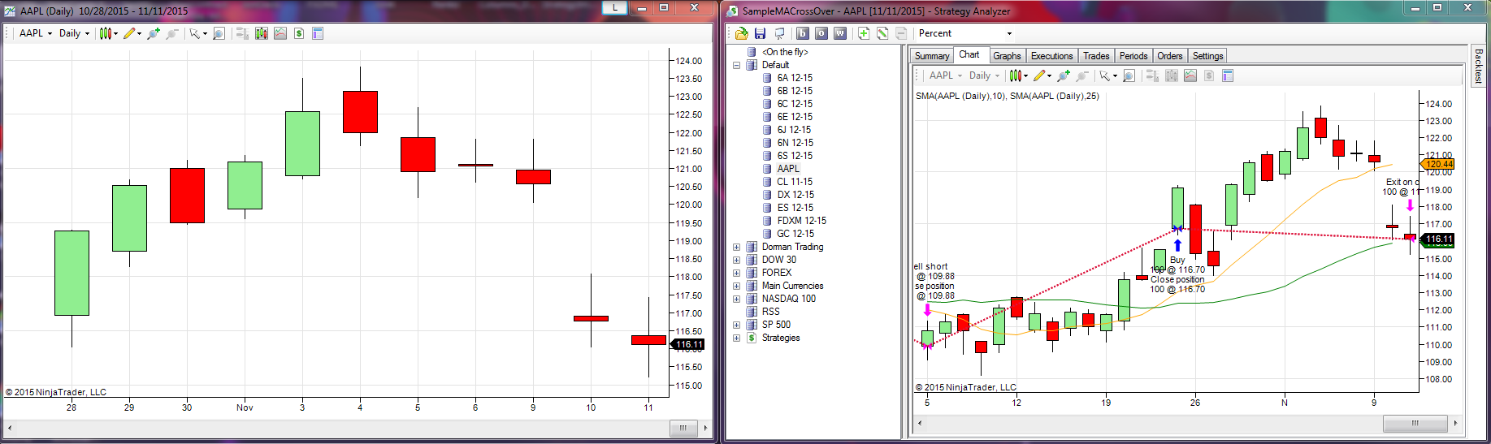Click zoom out magnifier in AAPL chart window
Viewport: 1491px width, 444px height.
pos(171,33)
